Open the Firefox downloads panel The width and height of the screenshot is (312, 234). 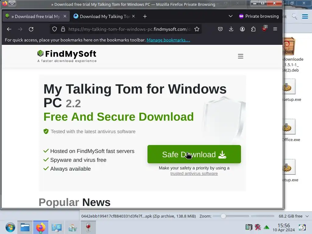coord(231,29)
